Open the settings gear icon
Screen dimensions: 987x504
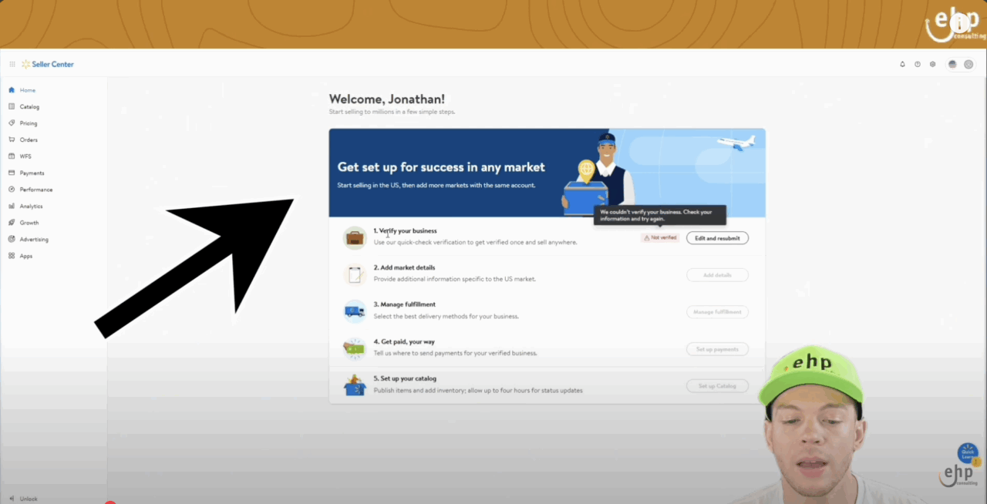(x=932, y=64)
